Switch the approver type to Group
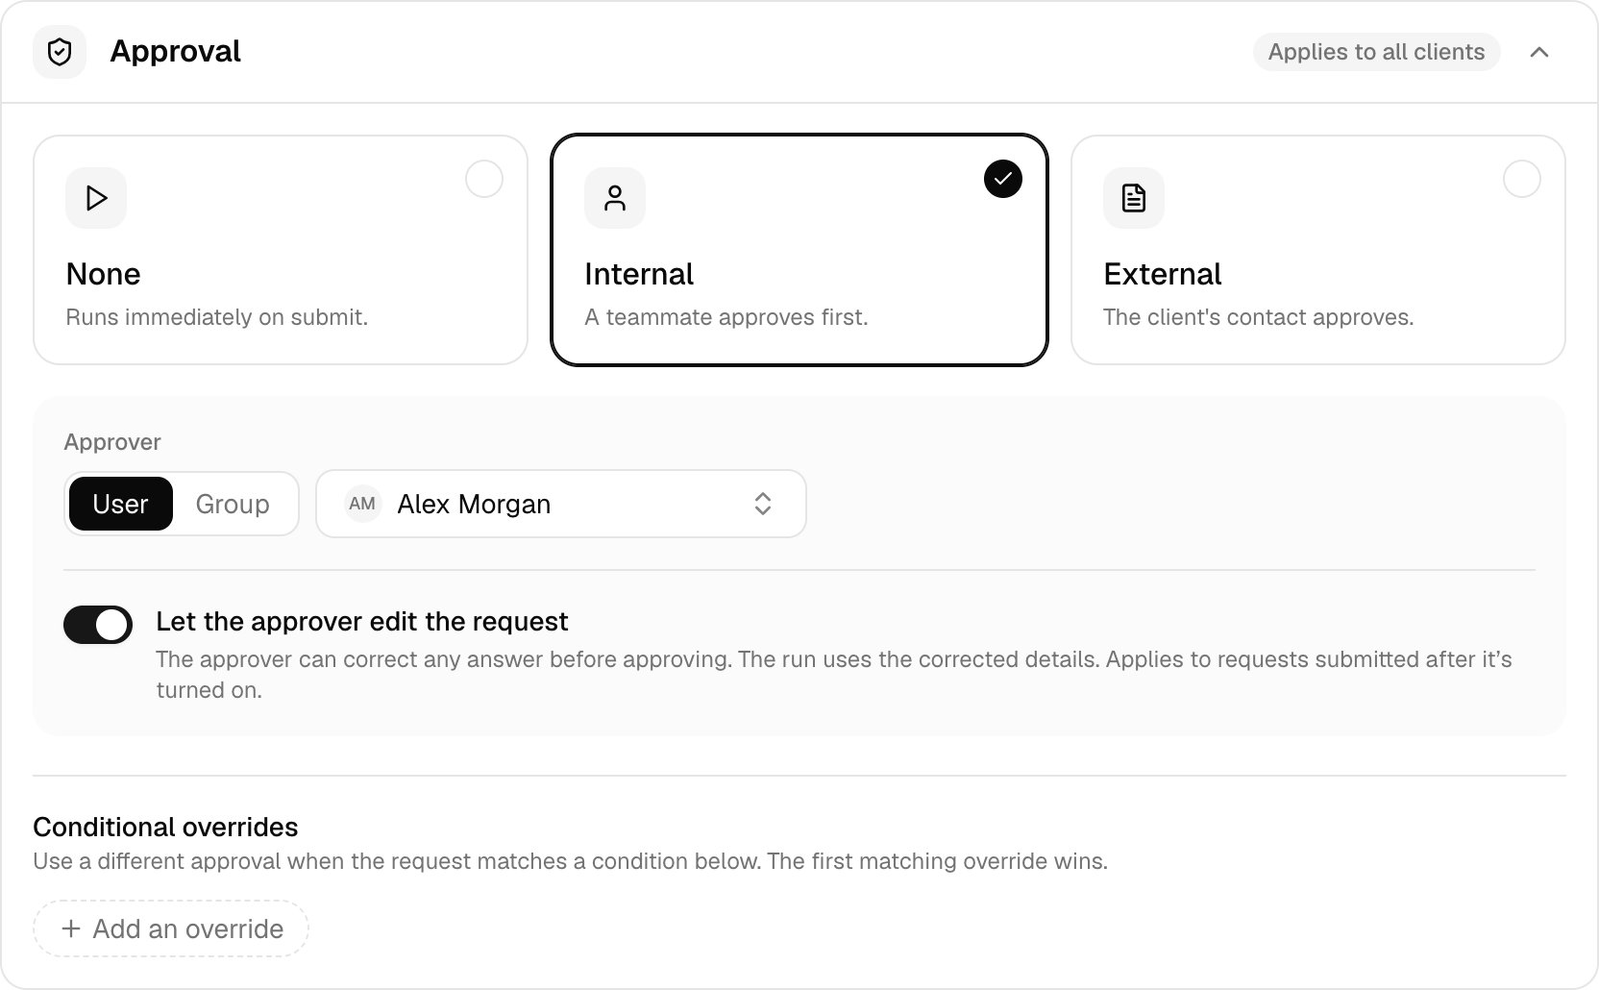 click(233, 504)
